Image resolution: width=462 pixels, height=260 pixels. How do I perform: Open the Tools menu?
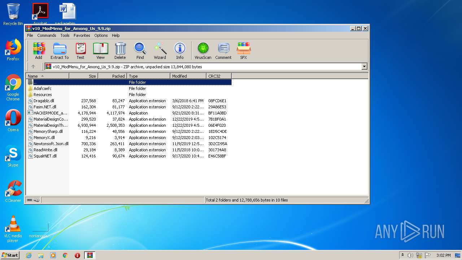click(65, 35)
